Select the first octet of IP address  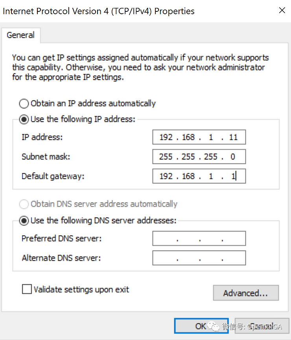click(x=166, y=137)
